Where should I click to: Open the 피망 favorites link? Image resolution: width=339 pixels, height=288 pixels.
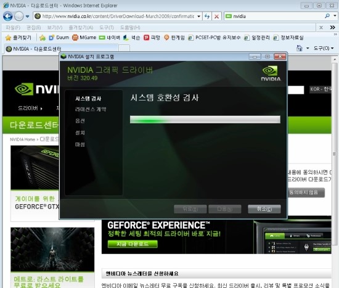click(152, 38)
